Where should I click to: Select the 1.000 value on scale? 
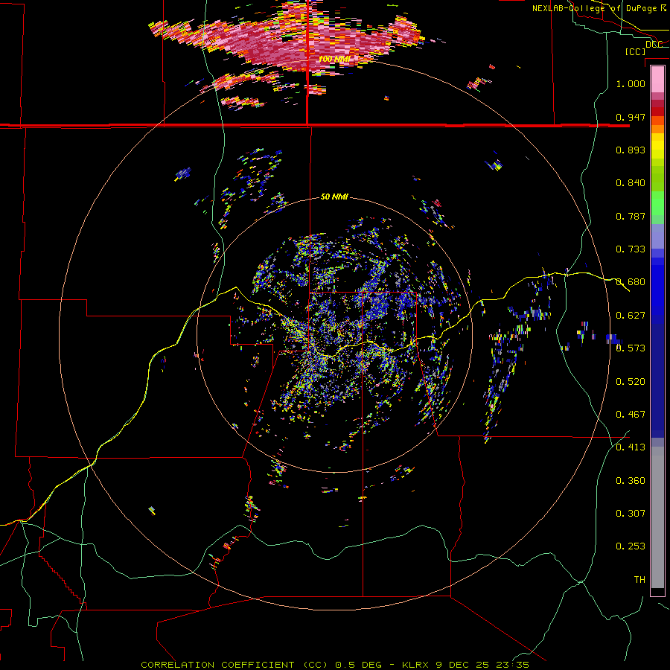pyautogui.click(x=631, y=83)
